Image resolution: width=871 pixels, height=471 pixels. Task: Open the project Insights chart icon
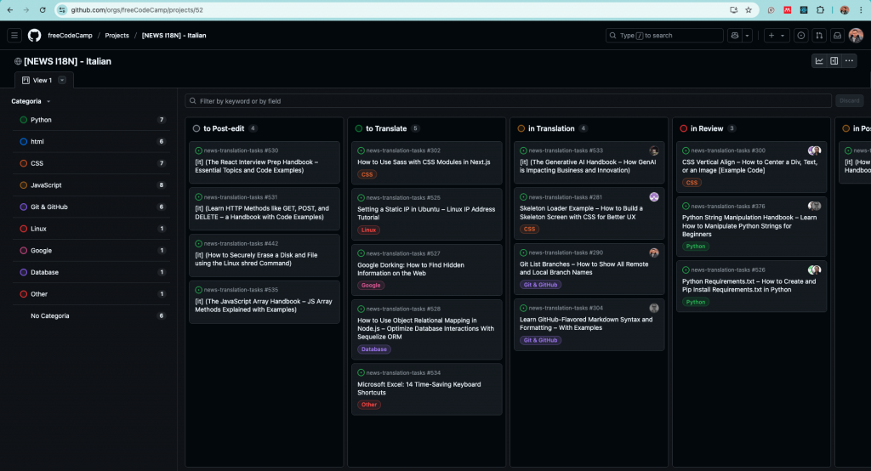pyautogui.click(x=819, y=61)
